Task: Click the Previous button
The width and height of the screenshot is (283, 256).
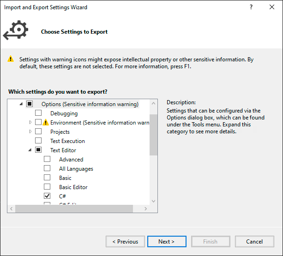Action: point(125,241)
